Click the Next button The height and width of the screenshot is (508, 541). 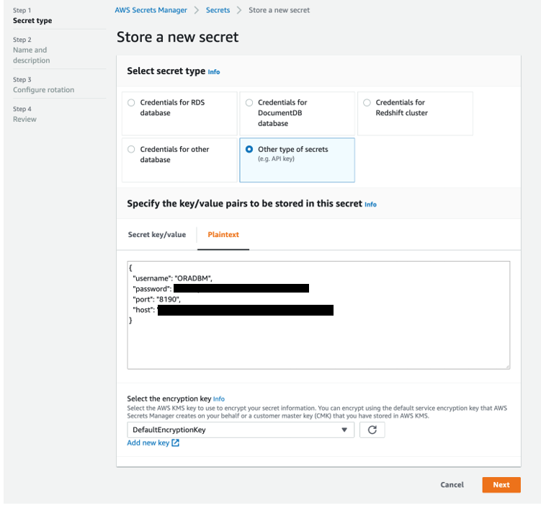[501, 485]
